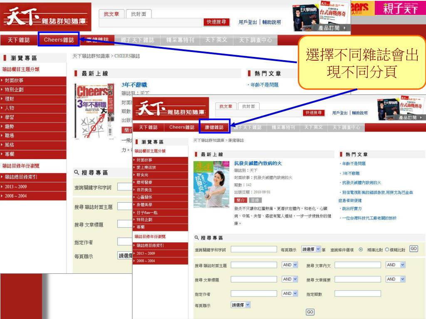Open 愛上樂活族 category in 康健 sidebar
Image resolution: width=426 pixels, height=319 pixels.
[161, 167]
